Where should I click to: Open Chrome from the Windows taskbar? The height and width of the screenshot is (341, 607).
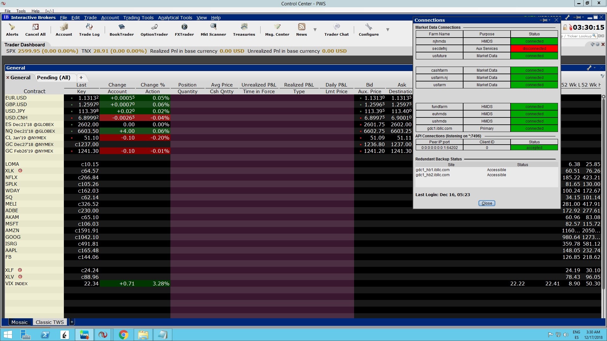pos(123,335)
